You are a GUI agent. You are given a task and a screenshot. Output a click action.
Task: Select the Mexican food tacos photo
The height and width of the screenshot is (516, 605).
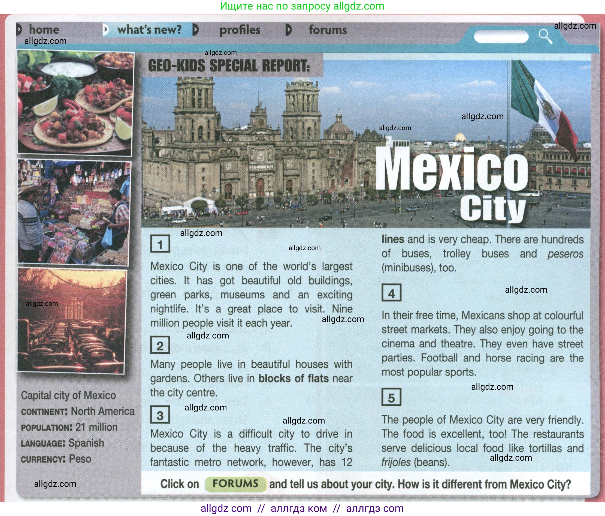tap(75, 103)
